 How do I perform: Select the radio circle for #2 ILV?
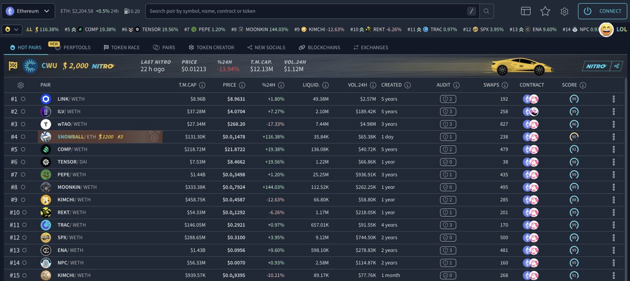click(x=23, y=112)
